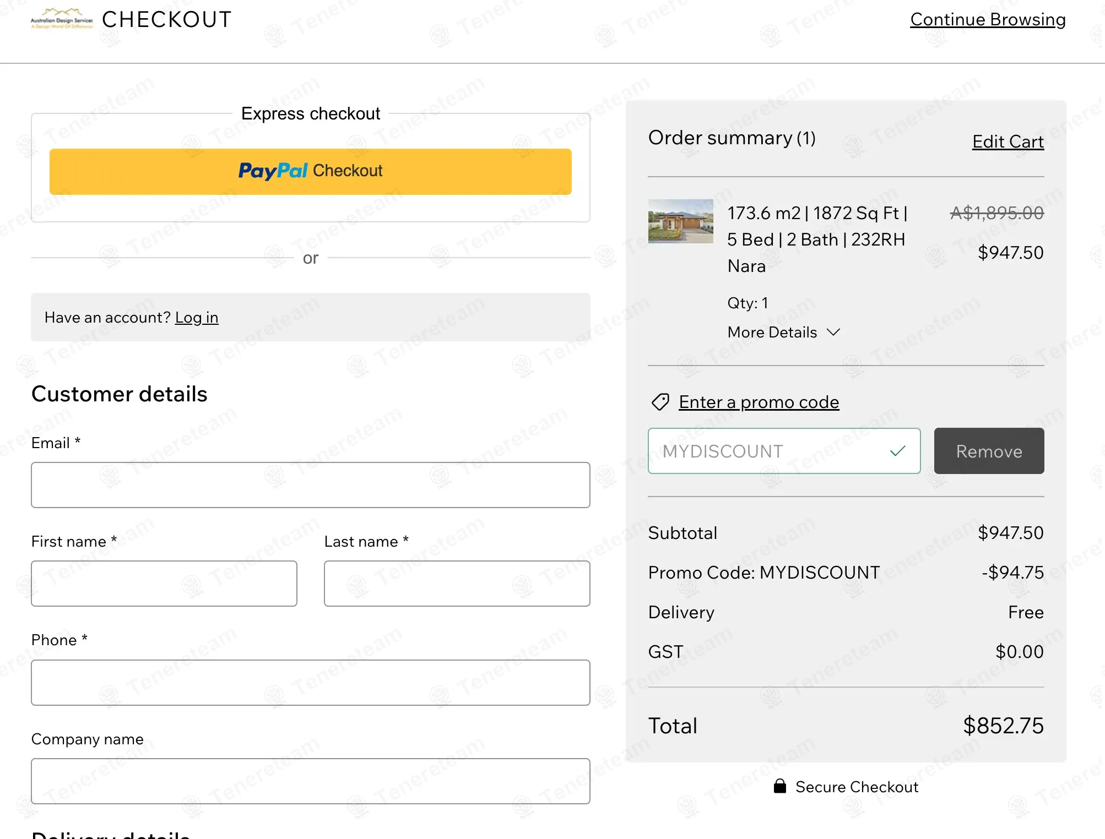This screenshot has width=1105, height=839.
Task: Click the 'Customer details' heading
Action: pyautogui.click(x=119, y=394)
